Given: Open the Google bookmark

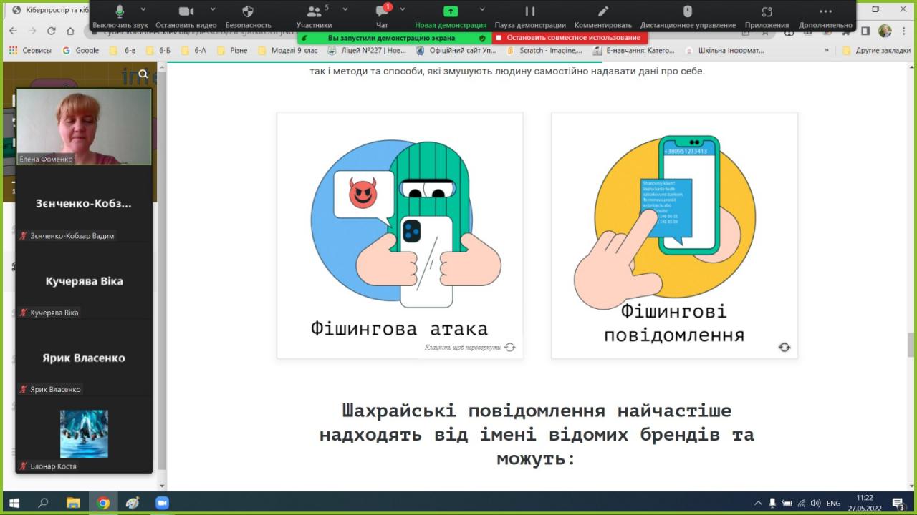Looking at the screenshot, I should click(80, 51).
